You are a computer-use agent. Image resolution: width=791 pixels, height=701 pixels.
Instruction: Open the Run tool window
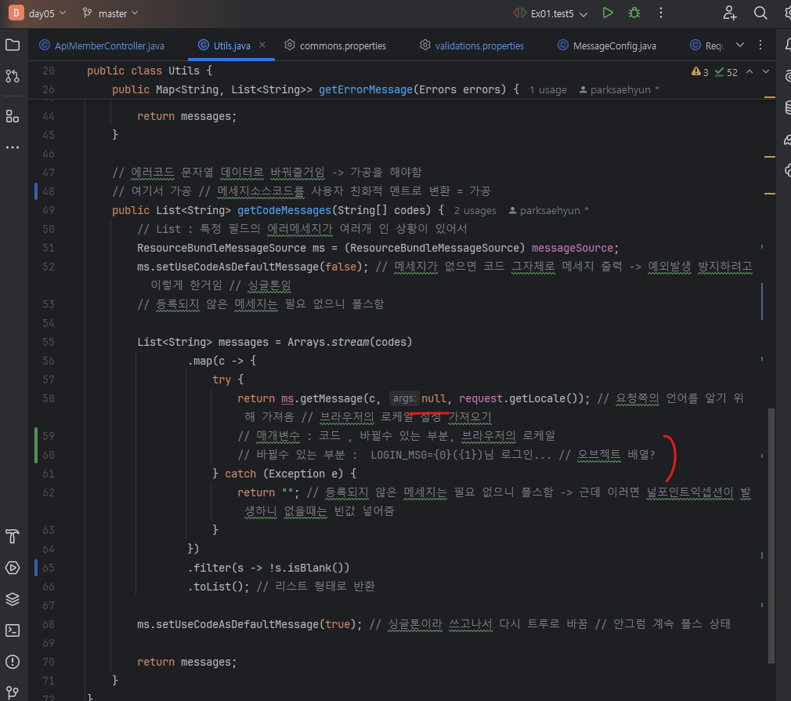click(x=13, y=568)
